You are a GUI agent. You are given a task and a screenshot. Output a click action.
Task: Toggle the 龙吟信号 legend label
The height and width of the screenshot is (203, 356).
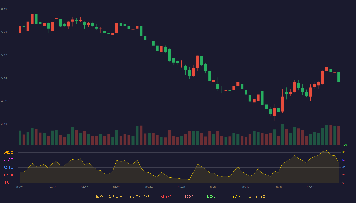tap(259, 197)
